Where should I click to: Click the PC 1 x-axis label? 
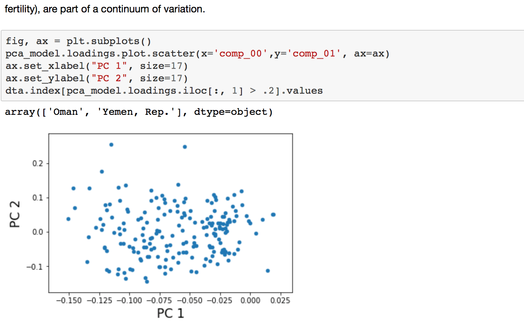[170, 313]
